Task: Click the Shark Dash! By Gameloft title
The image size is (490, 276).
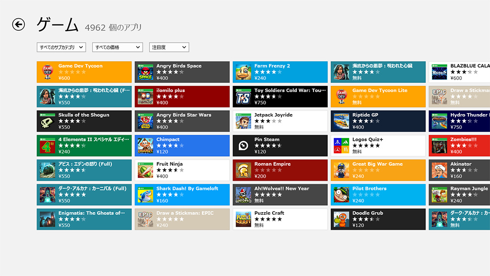Action: tap(187, 188)
